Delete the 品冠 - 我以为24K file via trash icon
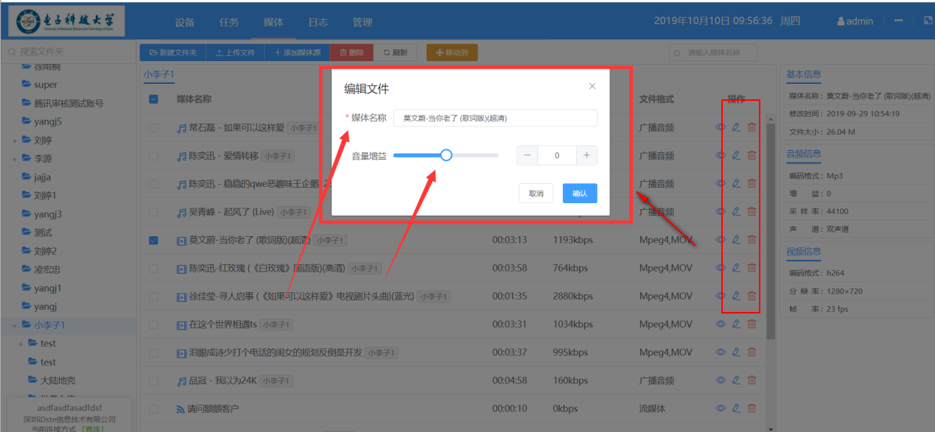Screen dimensions: 935x432 click(752, 380)
